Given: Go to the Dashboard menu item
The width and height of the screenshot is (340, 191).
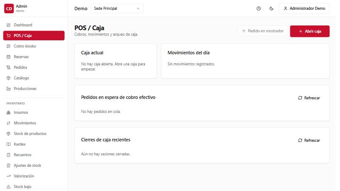Looking at the screenshot, I should point(34,25).
